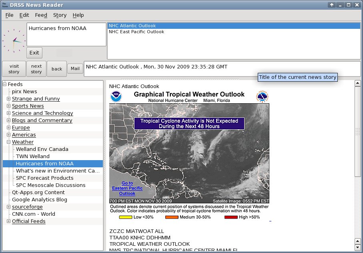Expand the Sports News folder
363x253 pixels.
[8, 106]
